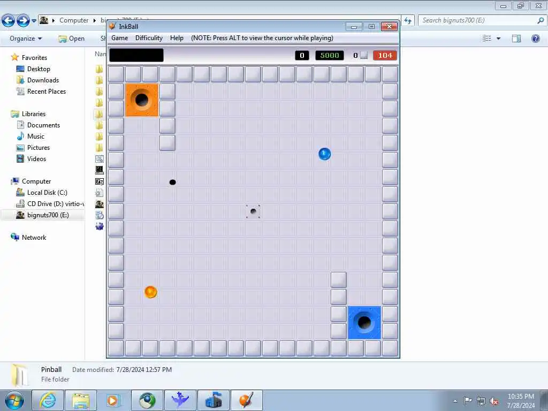Show hidden system tray icons
548x411 pixels.
(x=455, y=401)
